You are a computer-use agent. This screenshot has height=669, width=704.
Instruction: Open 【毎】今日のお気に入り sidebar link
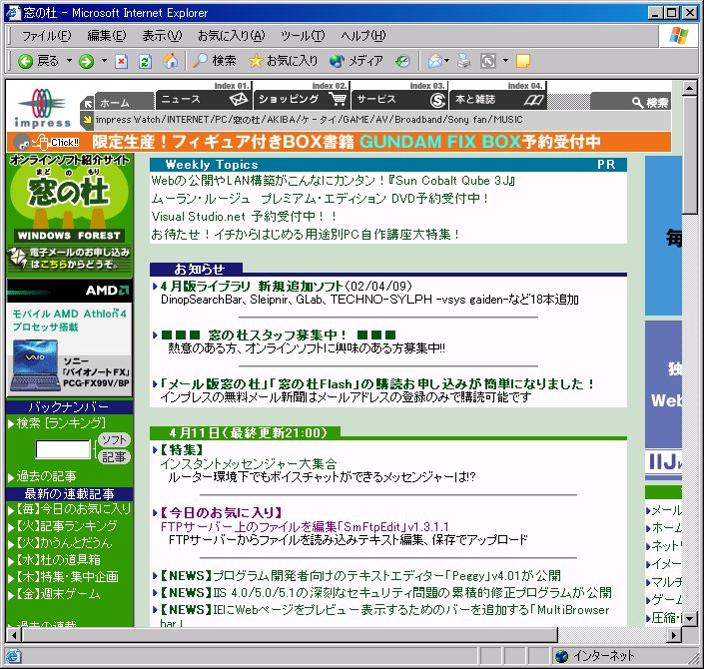point(74,508)
